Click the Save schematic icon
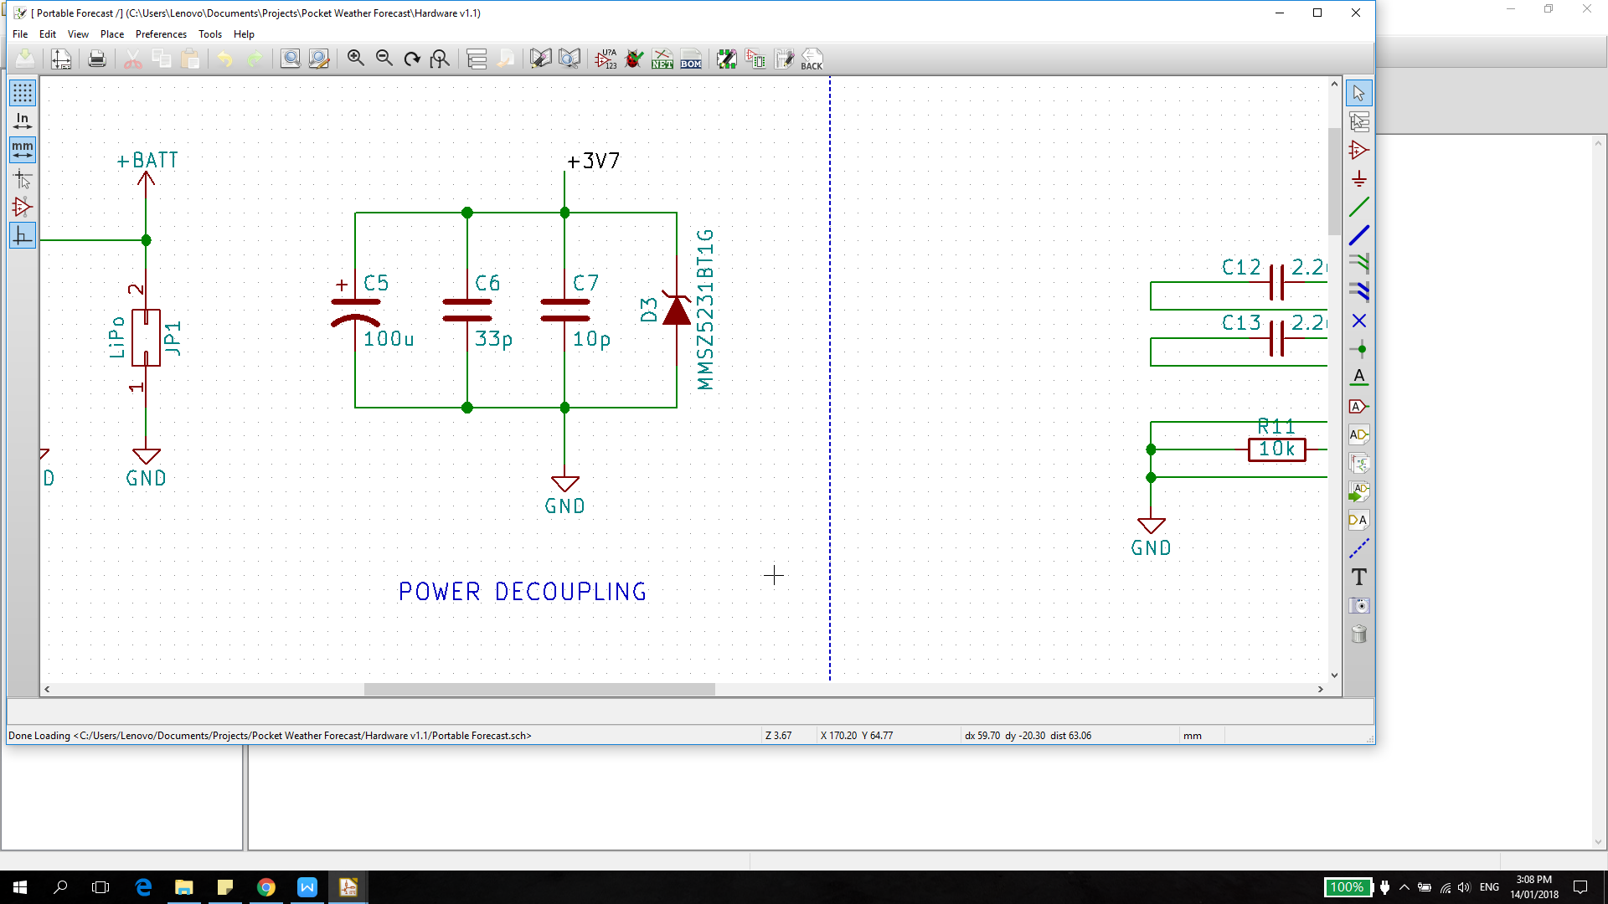The width and height of the screenshot is (1608, 904). 25,59
